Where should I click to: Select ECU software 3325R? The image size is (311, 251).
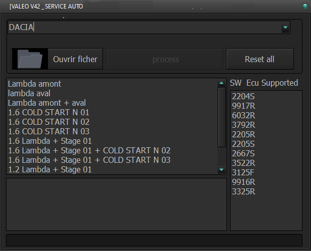[x=243, y=192]
